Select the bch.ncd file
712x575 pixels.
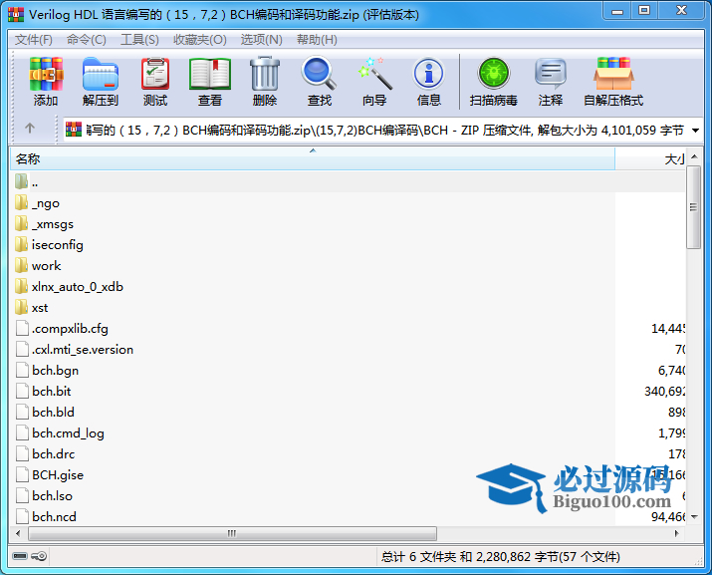pyautogui.click(x=46, y=516)
